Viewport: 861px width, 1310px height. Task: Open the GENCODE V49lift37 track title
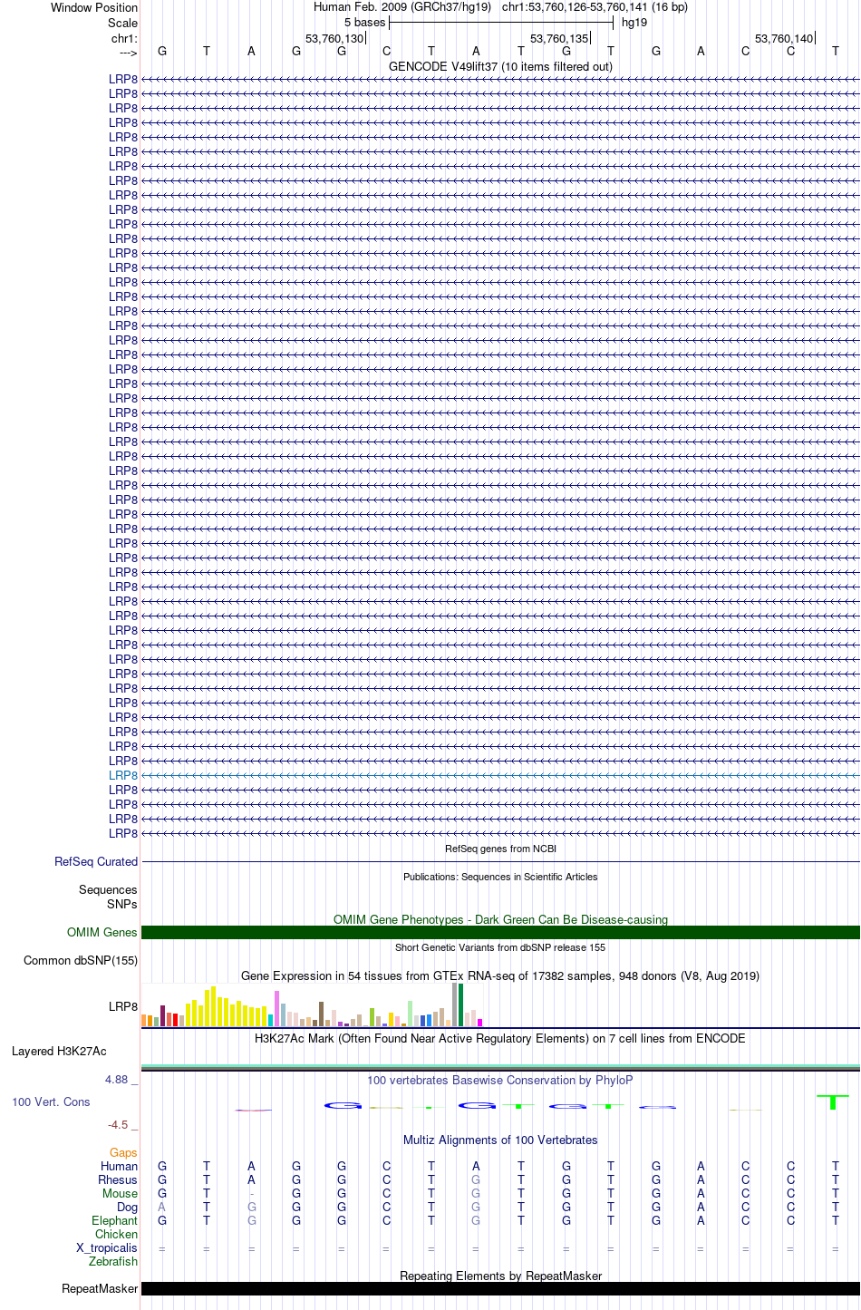coord(500,66)
